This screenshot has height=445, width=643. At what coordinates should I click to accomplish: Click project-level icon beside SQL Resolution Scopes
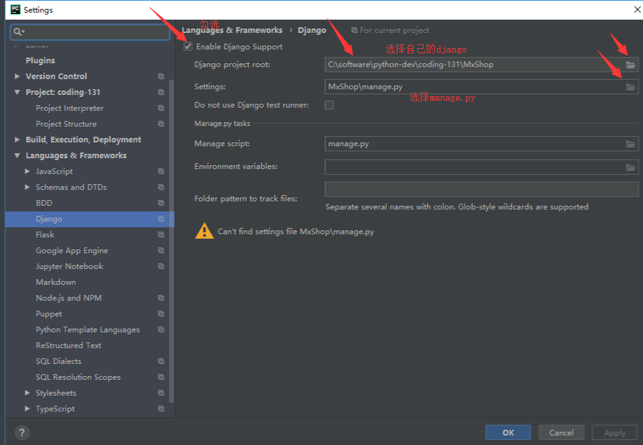coord(161,377)
